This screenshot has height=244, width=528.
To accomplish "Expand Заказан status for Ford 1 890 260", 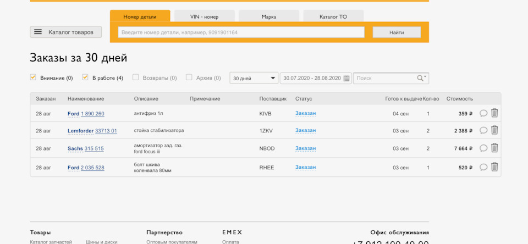I will coord(305,113).
